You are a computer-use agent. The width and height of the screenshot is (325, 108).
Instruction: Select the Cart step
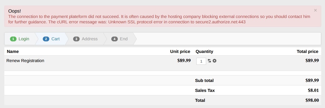pos(55,39)
